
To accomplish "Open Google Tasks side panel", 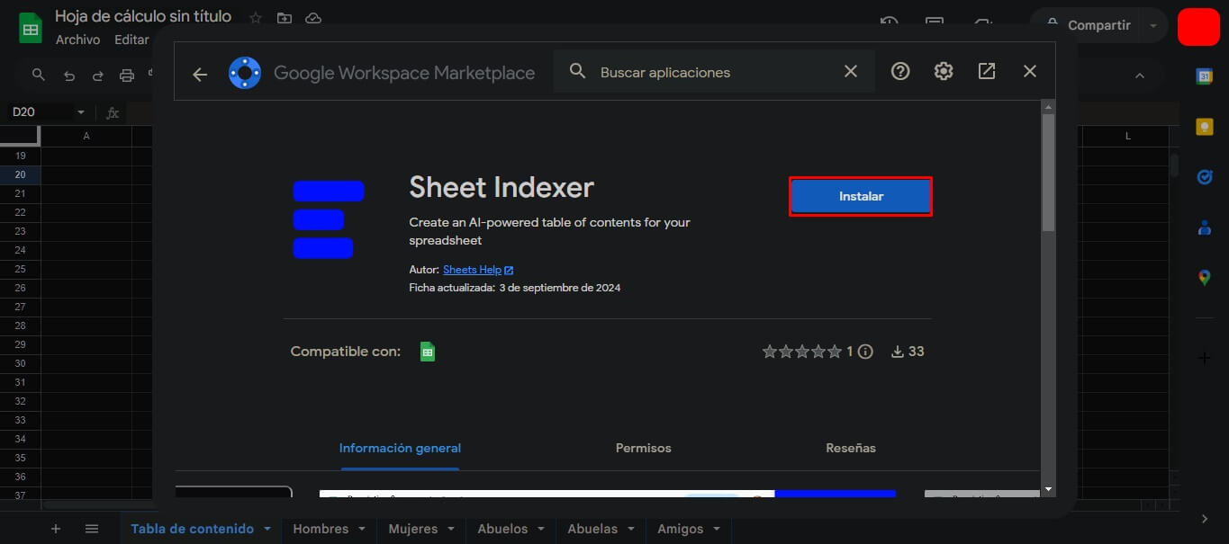I will click(x=1205, y=177).
